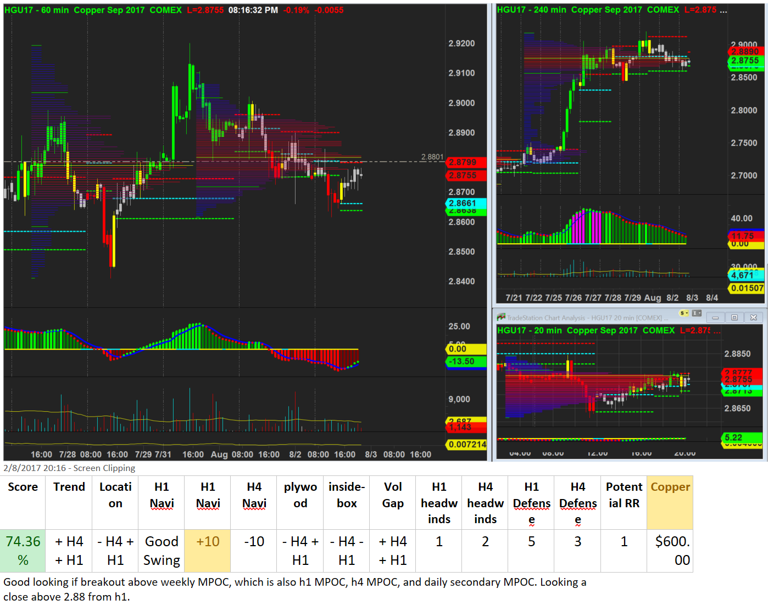Minimize the HGU17 20 min chart window

pos(715,317)
